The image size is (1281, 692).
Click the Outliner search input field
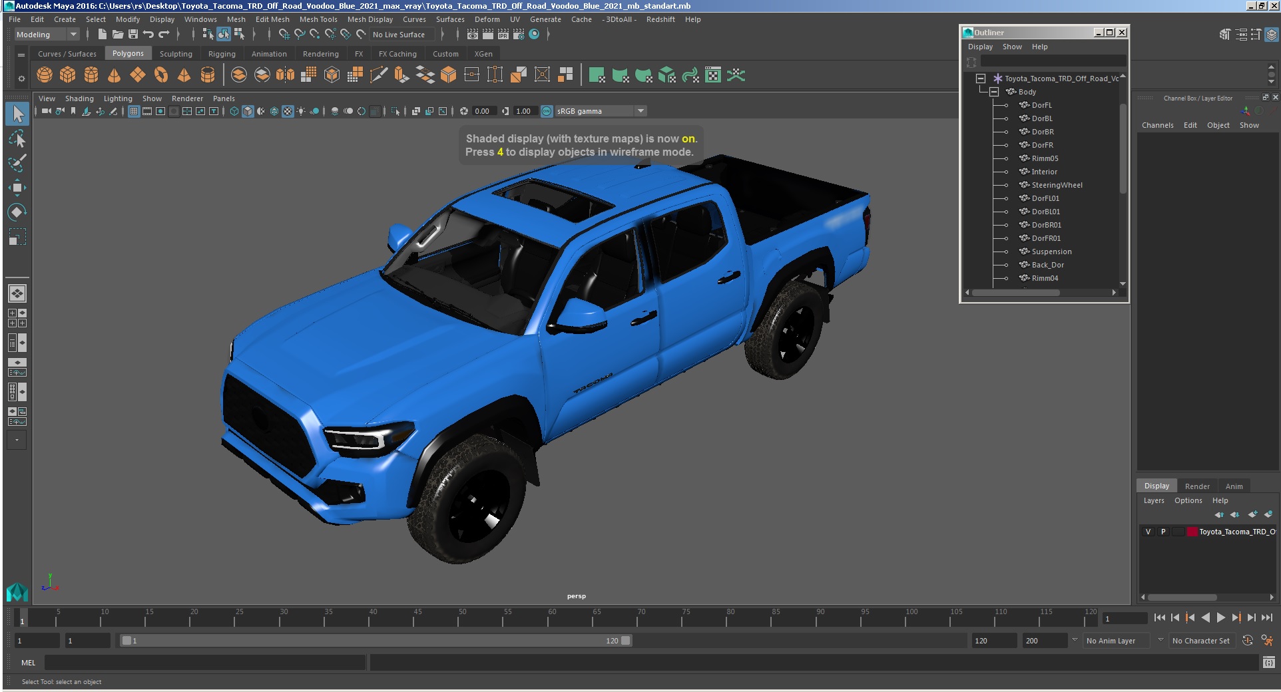coord(1053,62)
